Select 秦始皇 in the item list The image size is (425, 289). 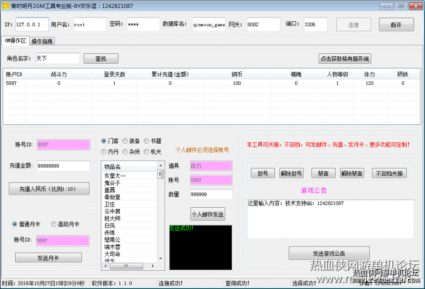pos(129,197)
